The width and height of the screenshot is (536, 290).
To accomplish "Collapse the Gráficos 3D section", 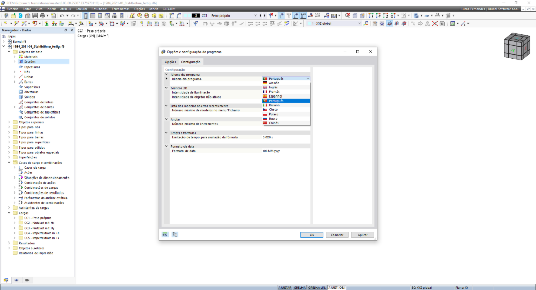I will 167,88.
